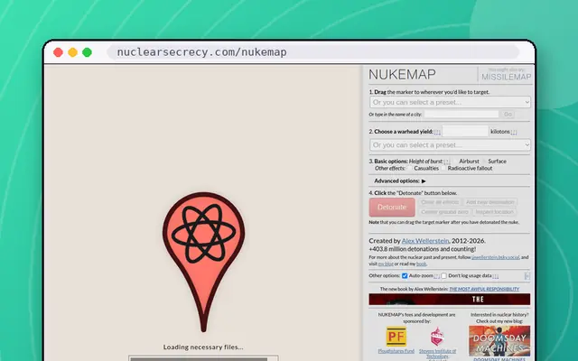Open the 'book' link
The width and height of the screenshot is (578, 361).
tap(421, 264)
